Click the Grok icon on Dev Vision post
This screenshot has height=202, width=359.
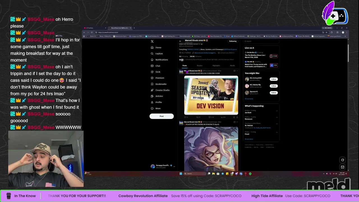pyautogui.click(x=234, y=71)
